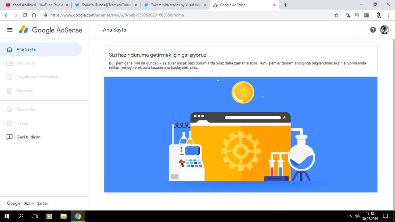Select Reklamlar in the sidebar

point(41,63)
